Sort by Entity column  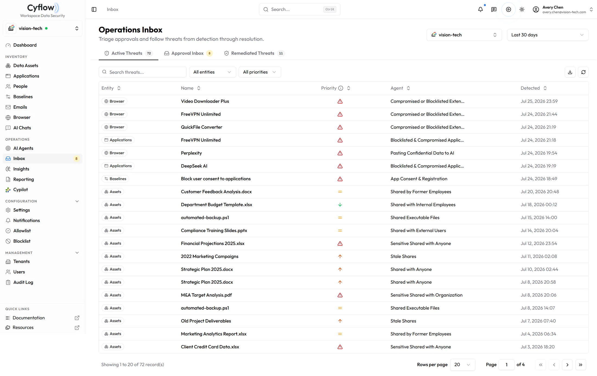(x=111, y=88)
